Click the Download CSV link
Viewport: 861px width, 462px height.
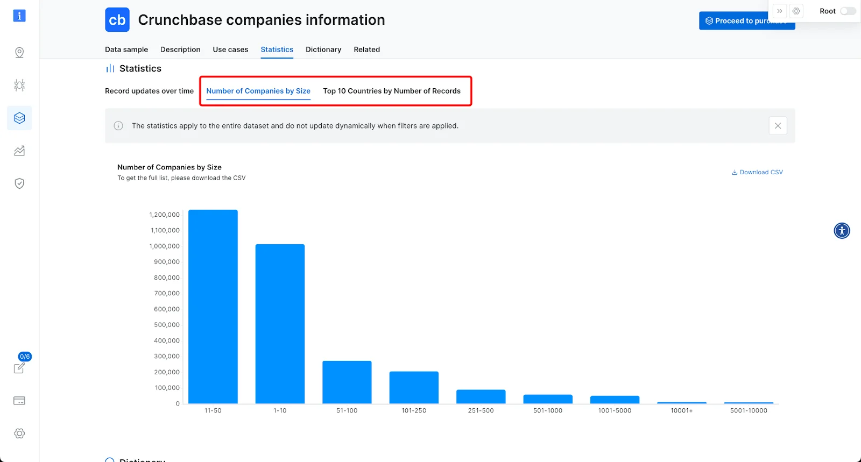pos(757,172)
